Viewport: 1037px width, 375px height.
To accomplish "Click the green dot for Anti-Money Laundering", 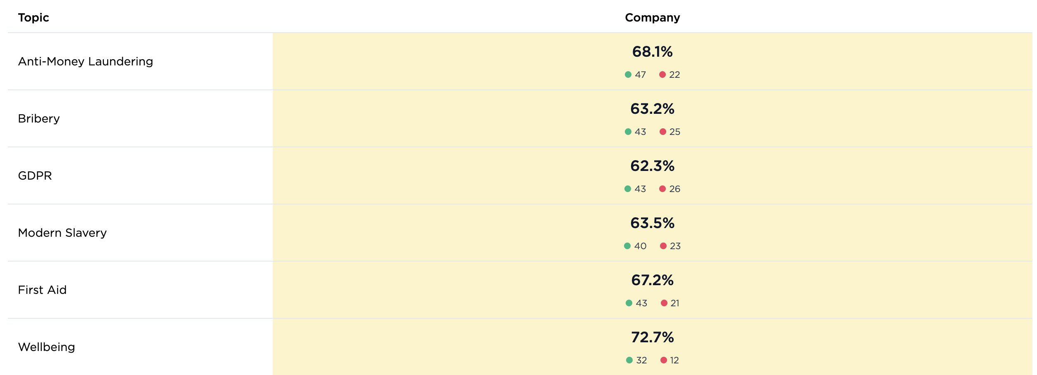I will [x=628, y=75].
